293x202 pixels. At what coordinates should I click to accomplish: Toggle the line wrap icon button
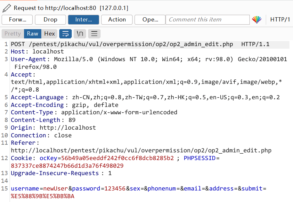[x=65, y=34]
